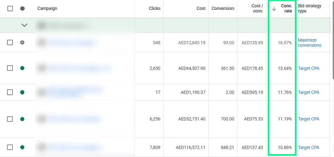This screenshot has width=334, height=157.
Task: Click green status dot of 2,650-click campaign
Action: [x=22, y=68]
